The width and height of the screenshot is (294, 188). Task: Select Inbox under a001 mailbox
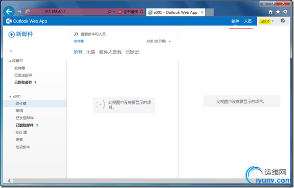coord(35,104)
